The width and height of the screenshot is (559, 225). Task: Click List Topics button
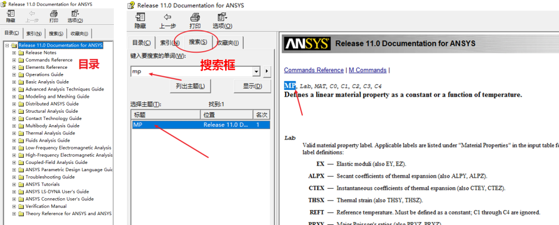(190, 86)
